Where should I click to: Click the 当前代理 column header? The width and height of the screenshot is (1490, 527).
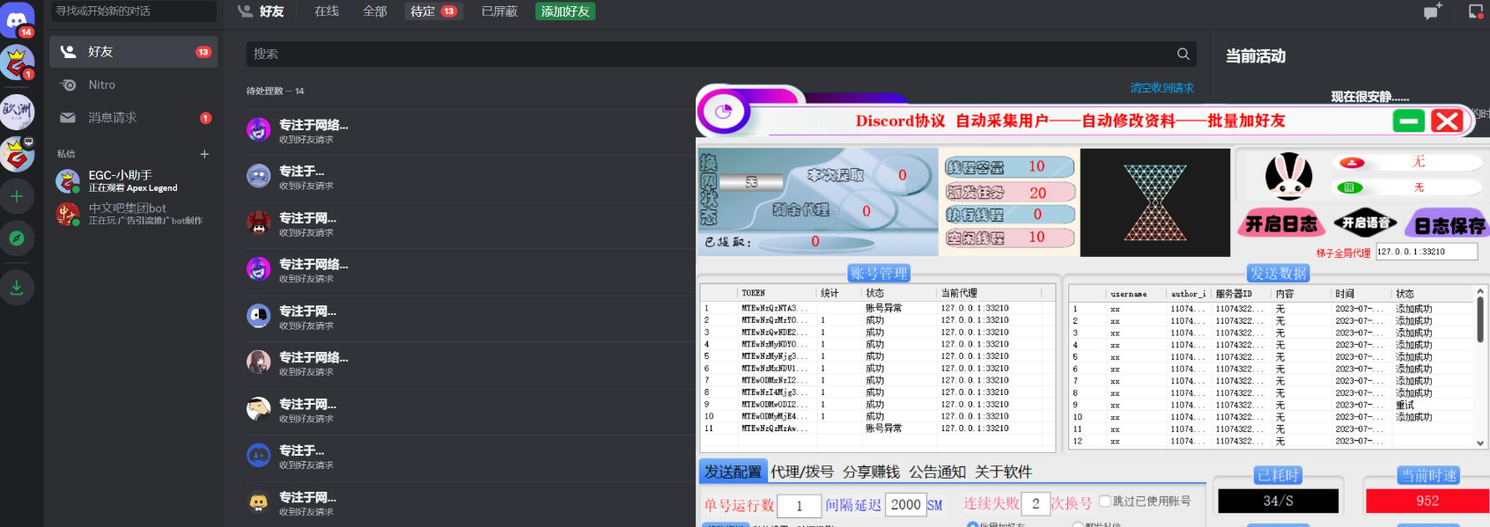pyautogui.click(x=989, y=293)
